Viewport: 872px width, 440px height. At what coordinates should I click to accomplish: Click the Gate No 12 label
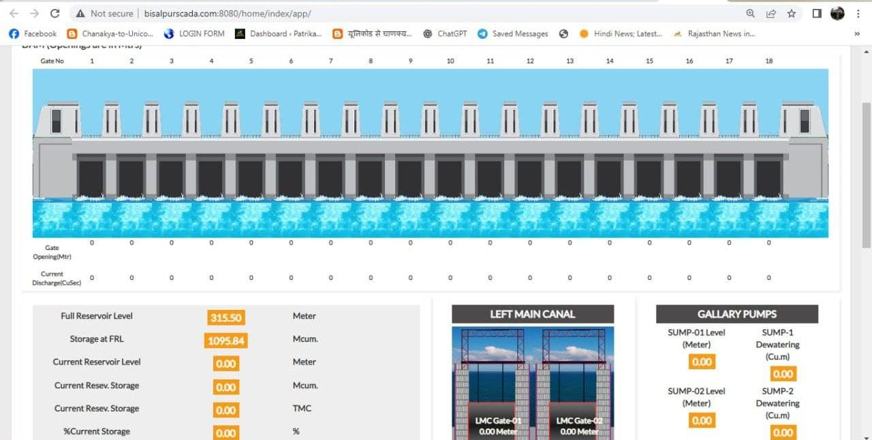point(530,61)
